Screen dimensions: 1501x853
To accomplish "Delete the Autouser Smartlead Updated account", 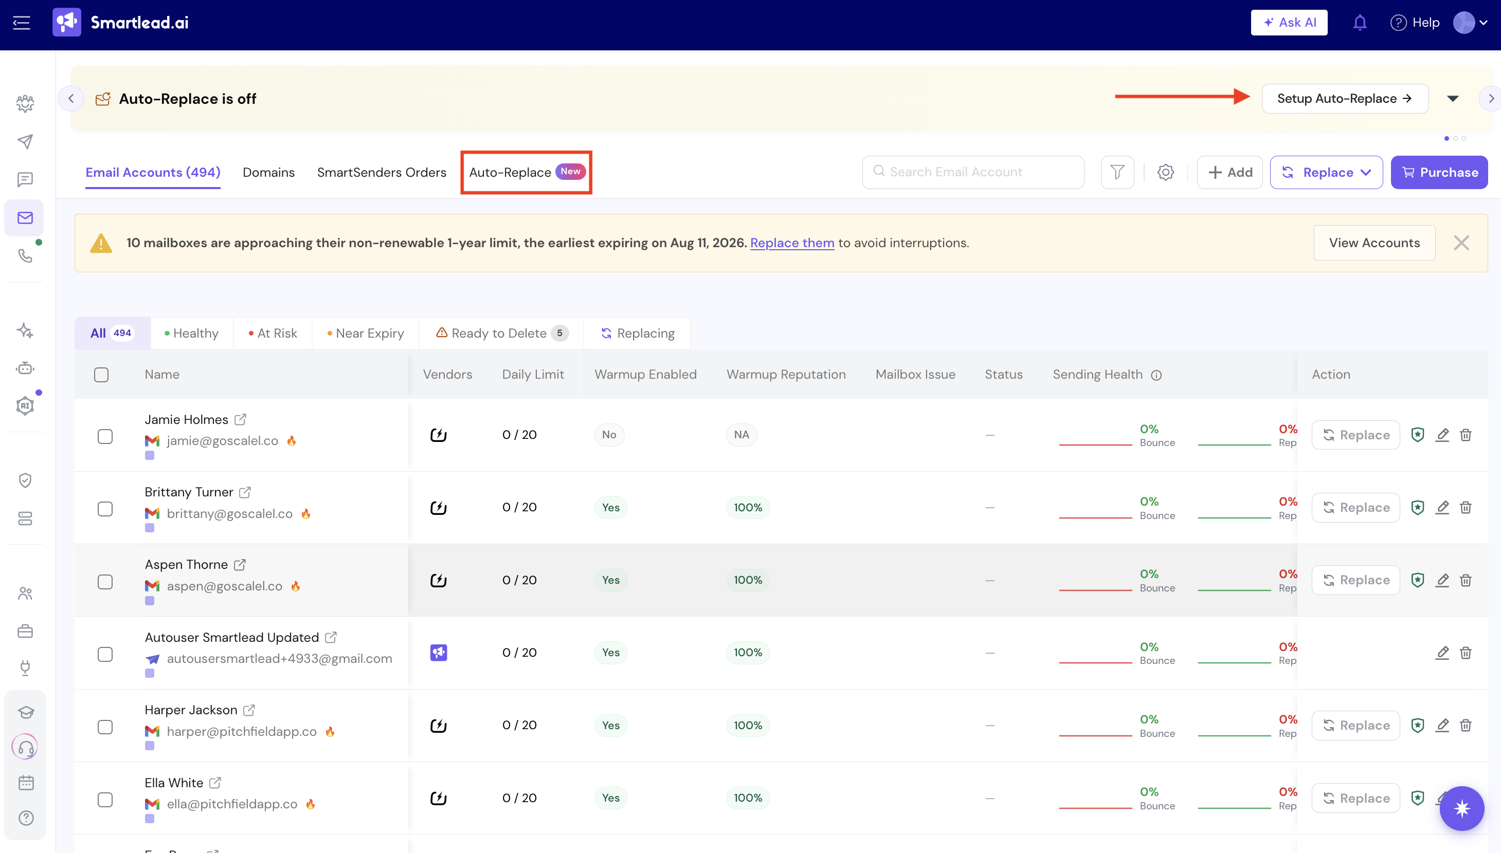I will pyautogui.click(x=1466, y=653).
